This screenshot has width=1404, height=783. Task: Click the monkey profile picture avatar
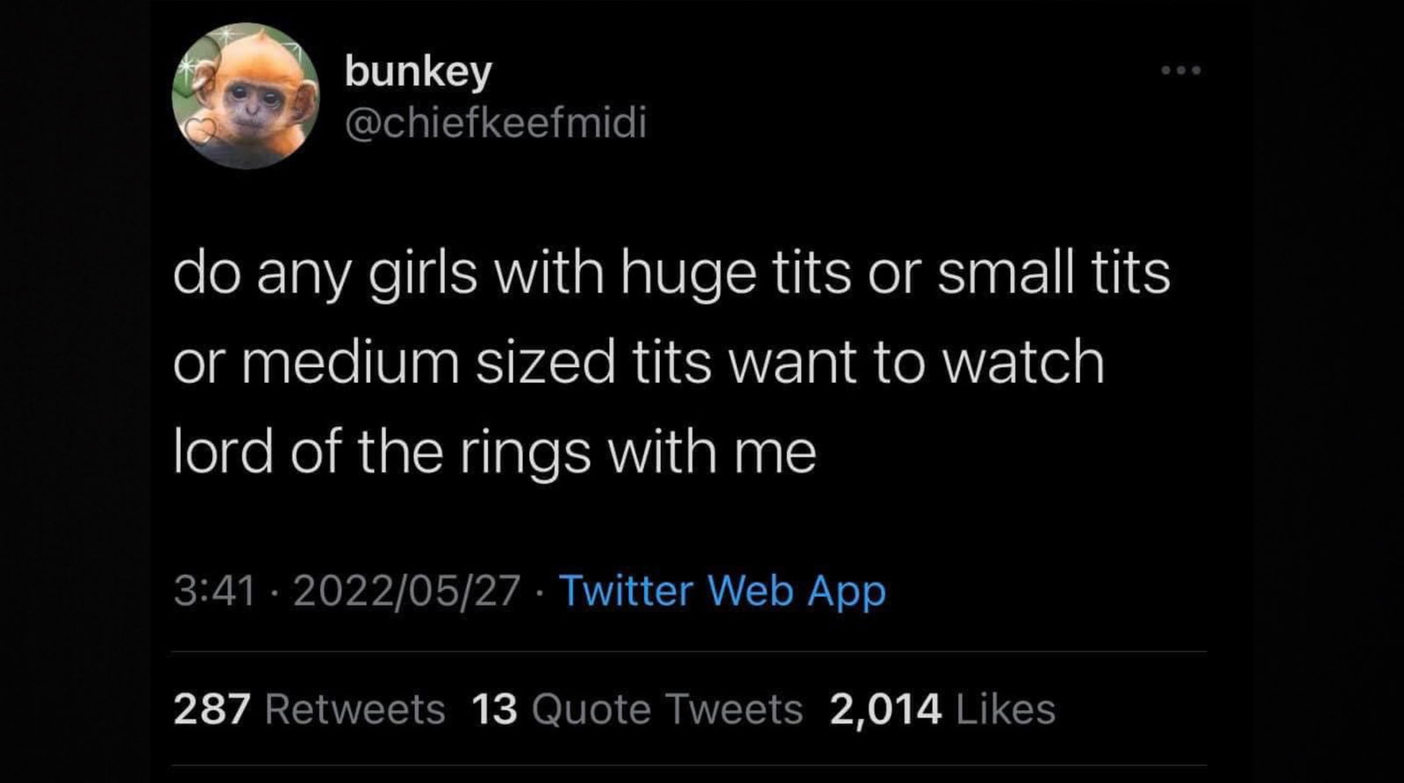click(x=247, y=96)
